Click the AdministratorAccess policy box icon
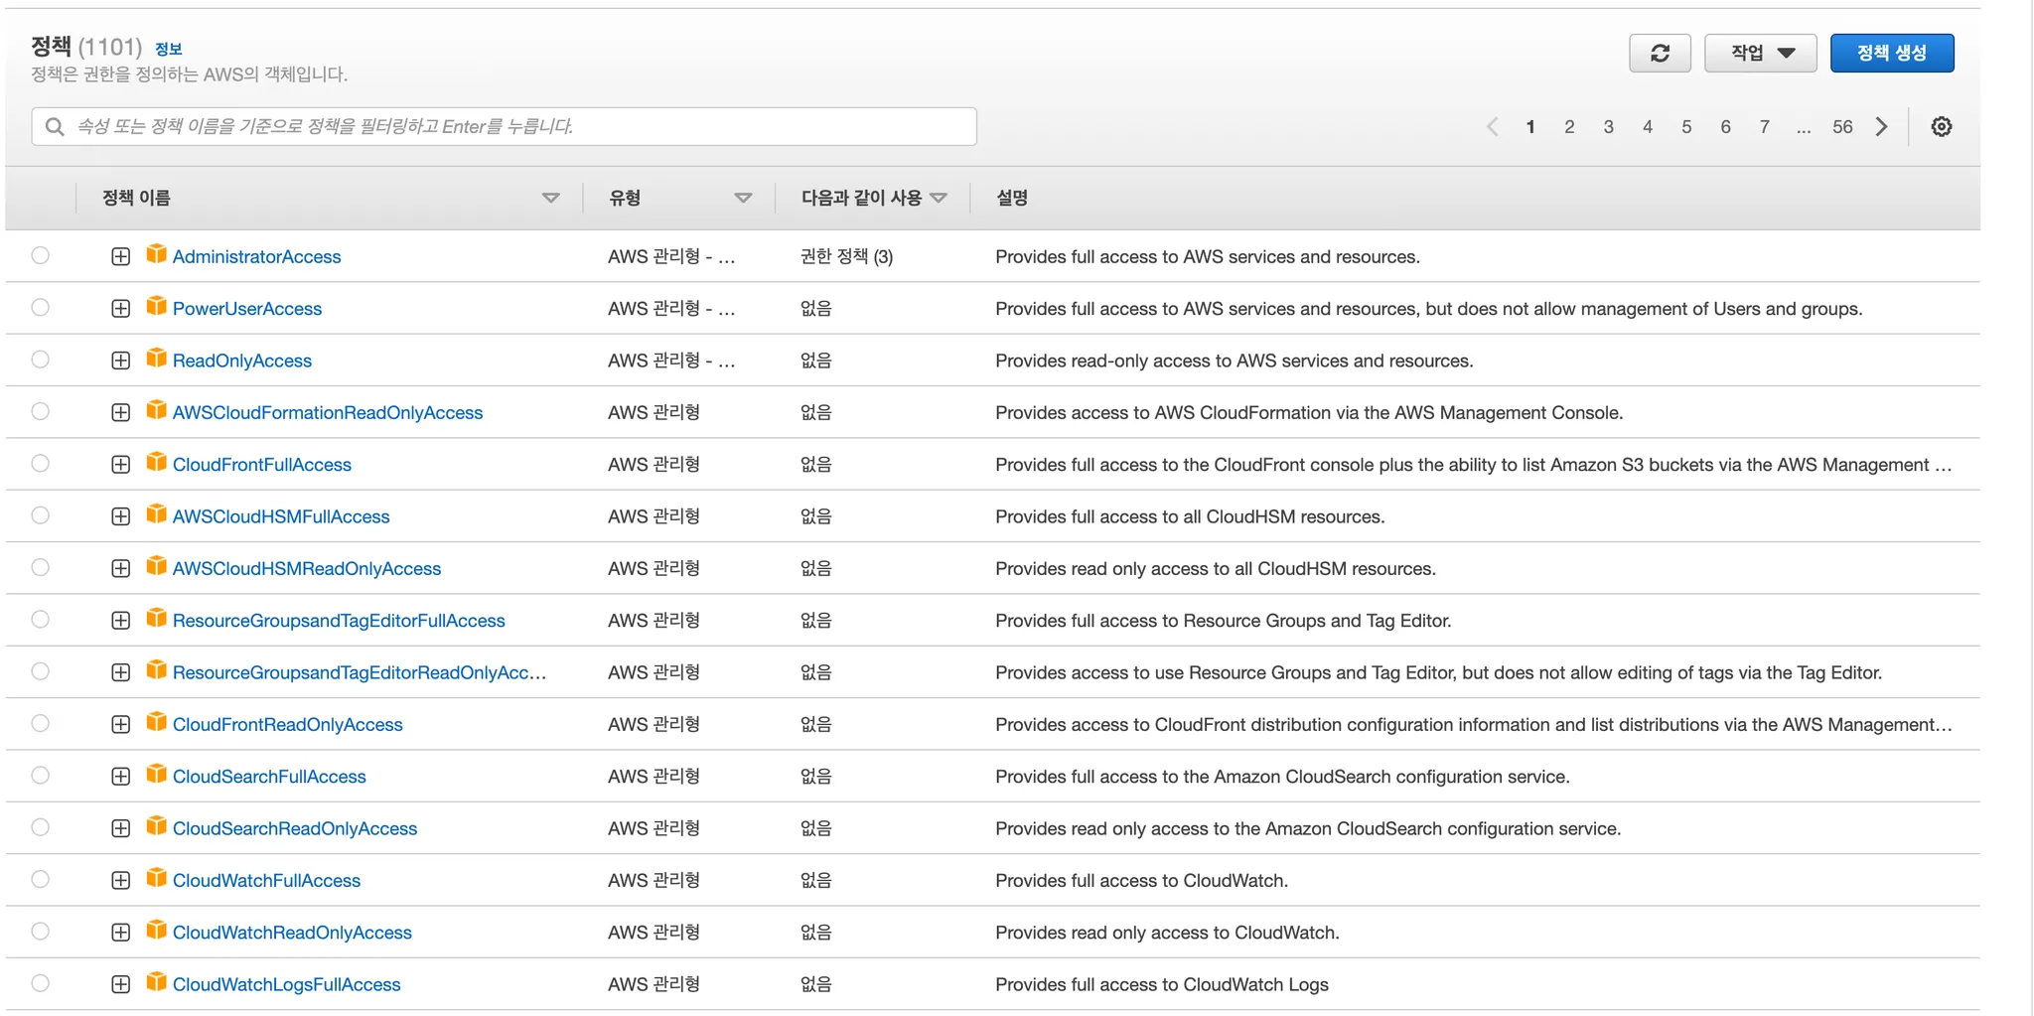 [x=156, y=255]
